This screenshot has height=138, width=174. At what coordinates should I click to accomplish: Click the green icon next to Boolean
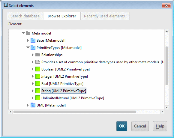tap(38, 69)
